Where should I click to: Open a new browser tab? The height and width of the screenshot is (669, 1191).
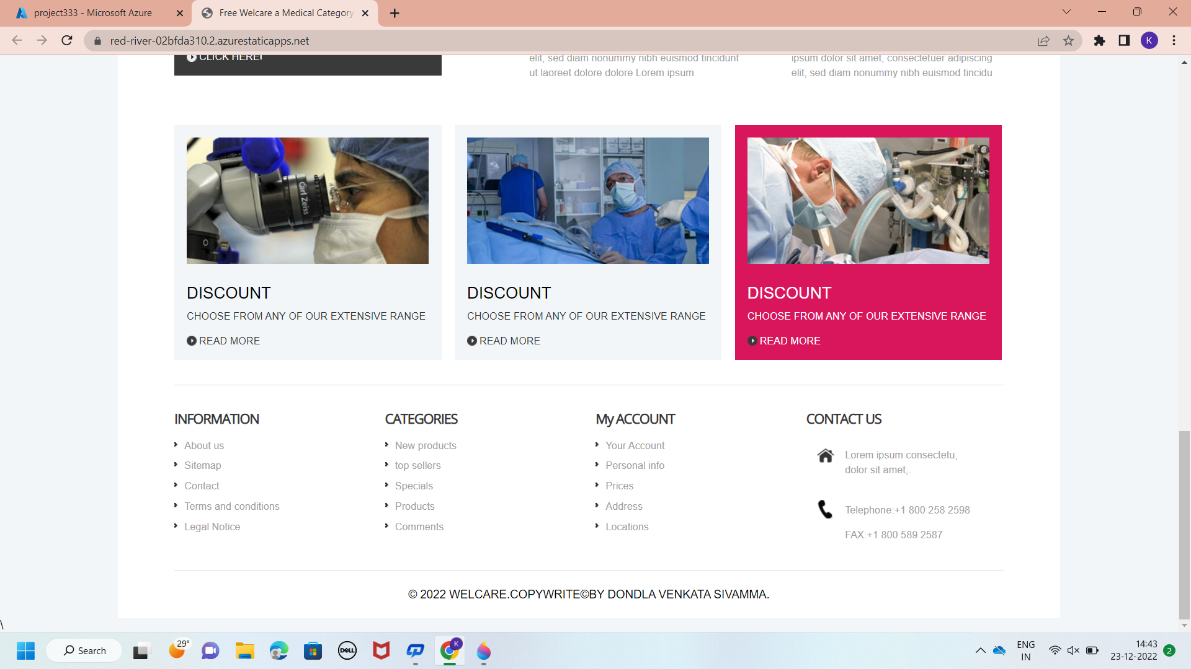(395, 13)
